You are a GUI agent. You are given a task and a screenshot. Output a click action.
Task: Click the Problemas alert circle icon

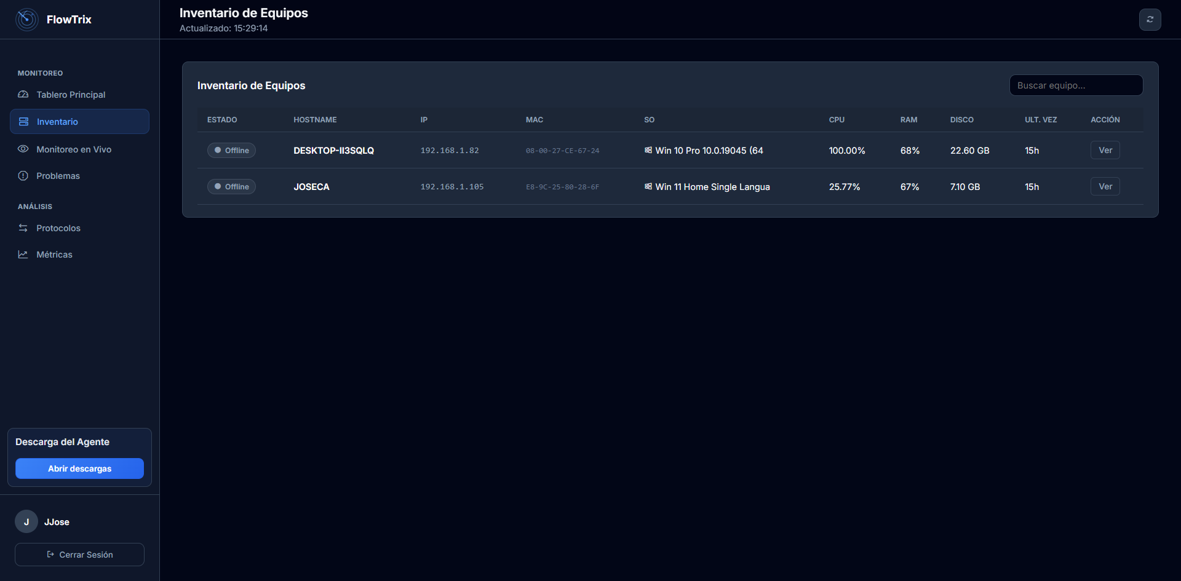tap(23, 176)
